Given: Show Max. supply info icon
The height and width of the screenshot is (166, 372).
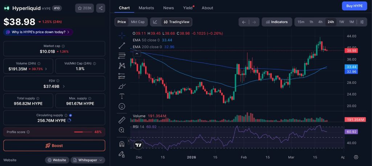Looking at the screenshot, I should [89, 98].
